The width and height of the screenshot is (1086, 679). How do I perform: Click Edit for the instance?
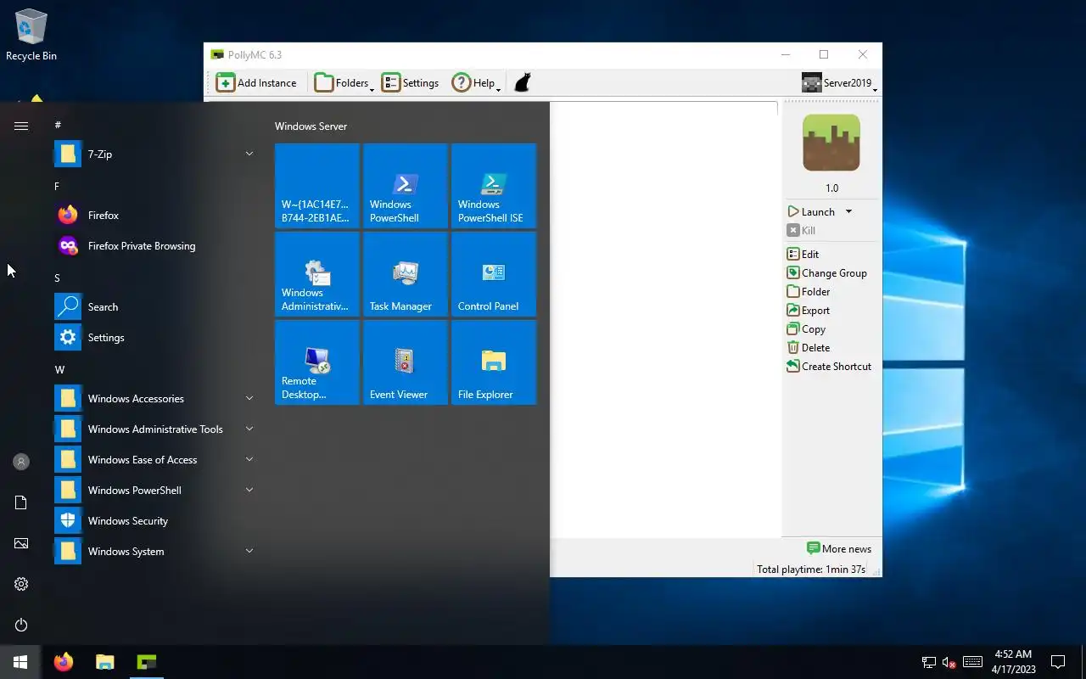click(x=803, y=254)
